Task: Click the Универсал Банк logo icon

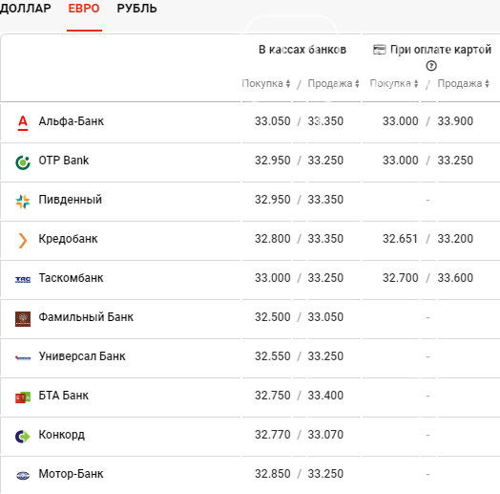Action: [23, 358]
